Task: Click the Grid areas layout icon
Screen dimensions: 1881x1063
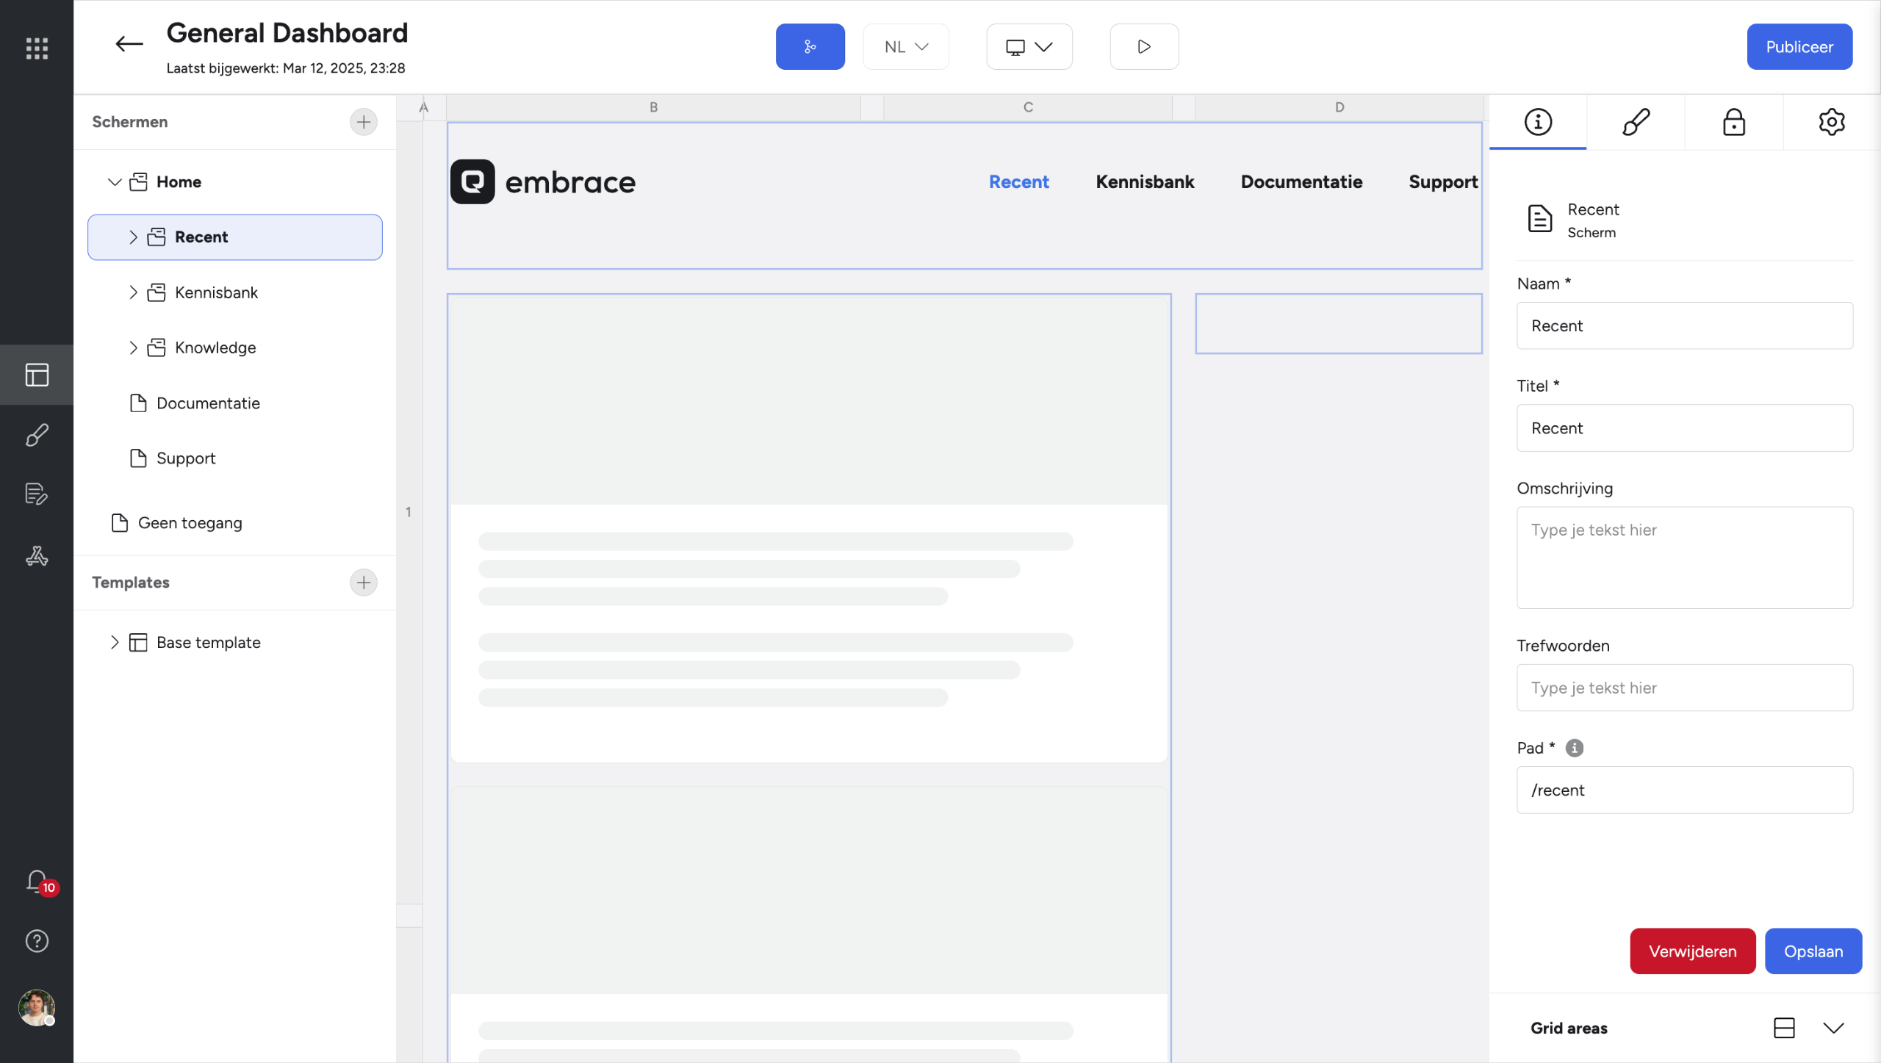Action: 1784,1028
